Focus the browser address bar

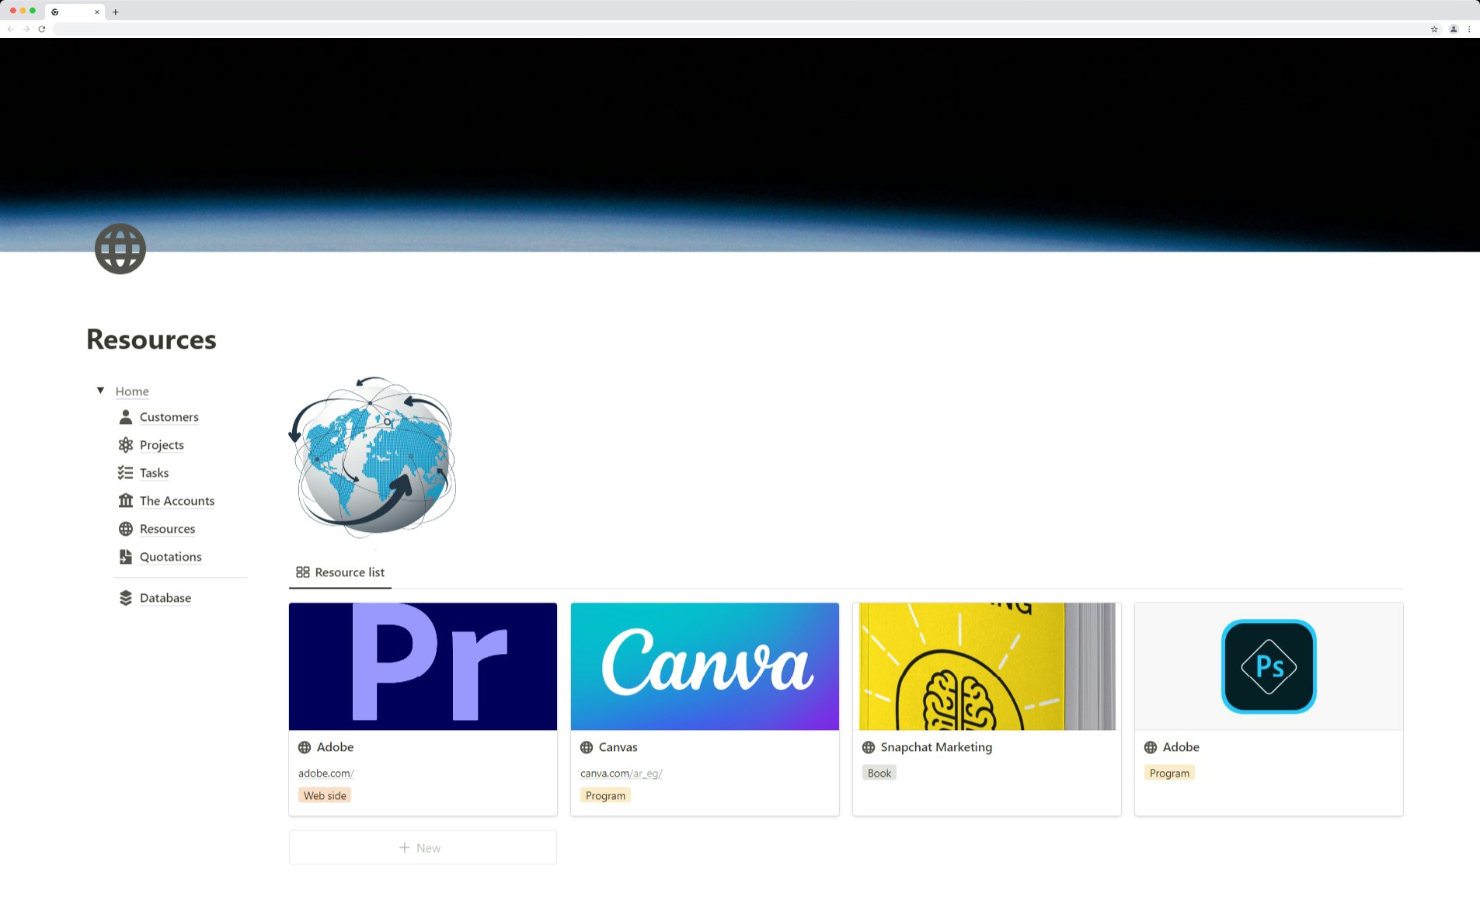(x=738, y=29)
